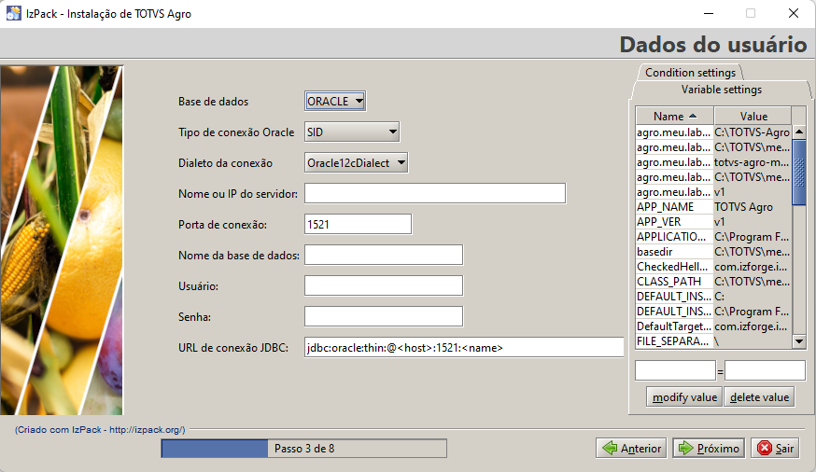The image size is (816, 472).
Task: Select the DefaultTarget... variable row
Action: pyautogui.click(x=713, y=326)
